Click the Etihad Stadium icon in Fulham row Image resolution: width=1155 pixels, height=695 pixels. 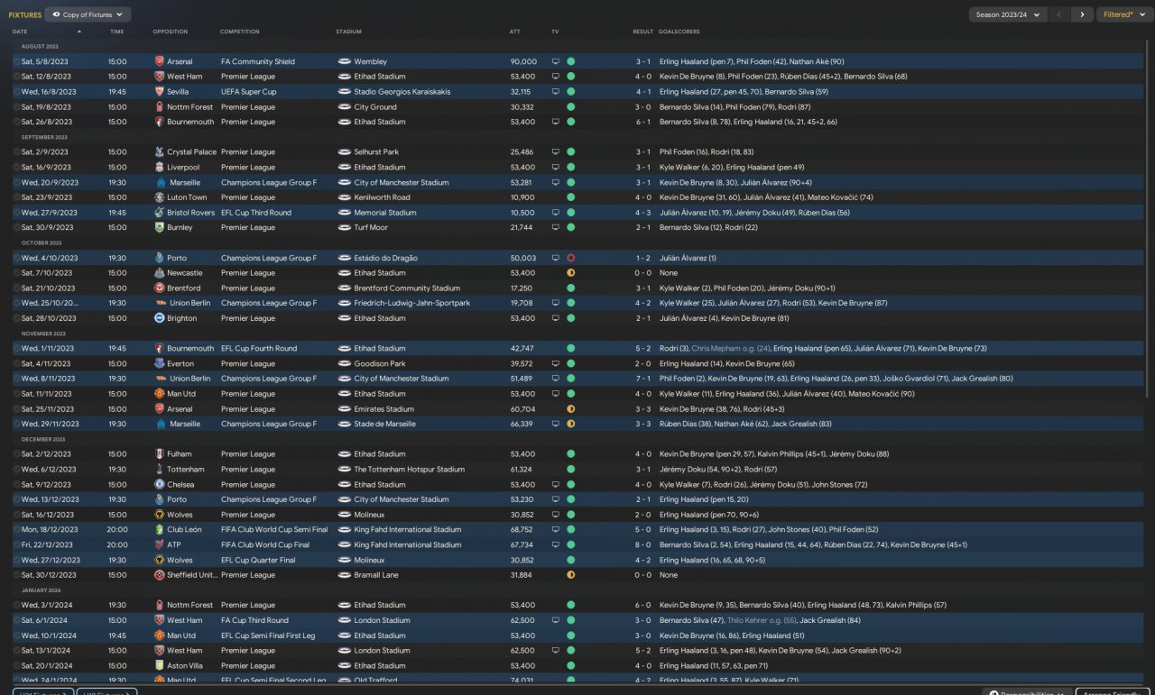pyautogui.click(x=344, y=454)
